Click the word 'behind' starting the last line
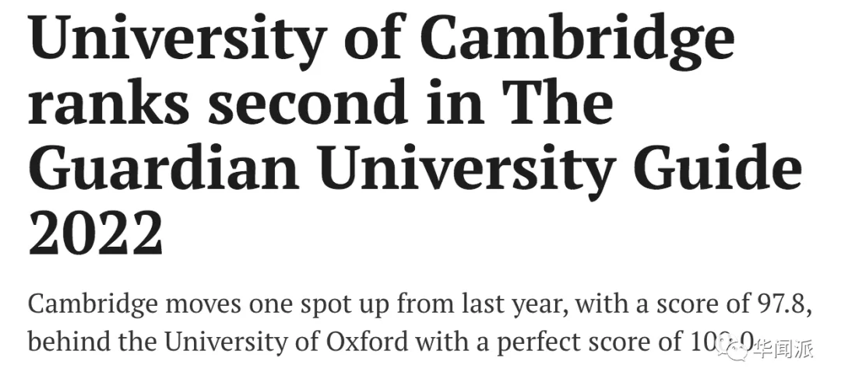 pyautogui.click(x=62, y=341)
